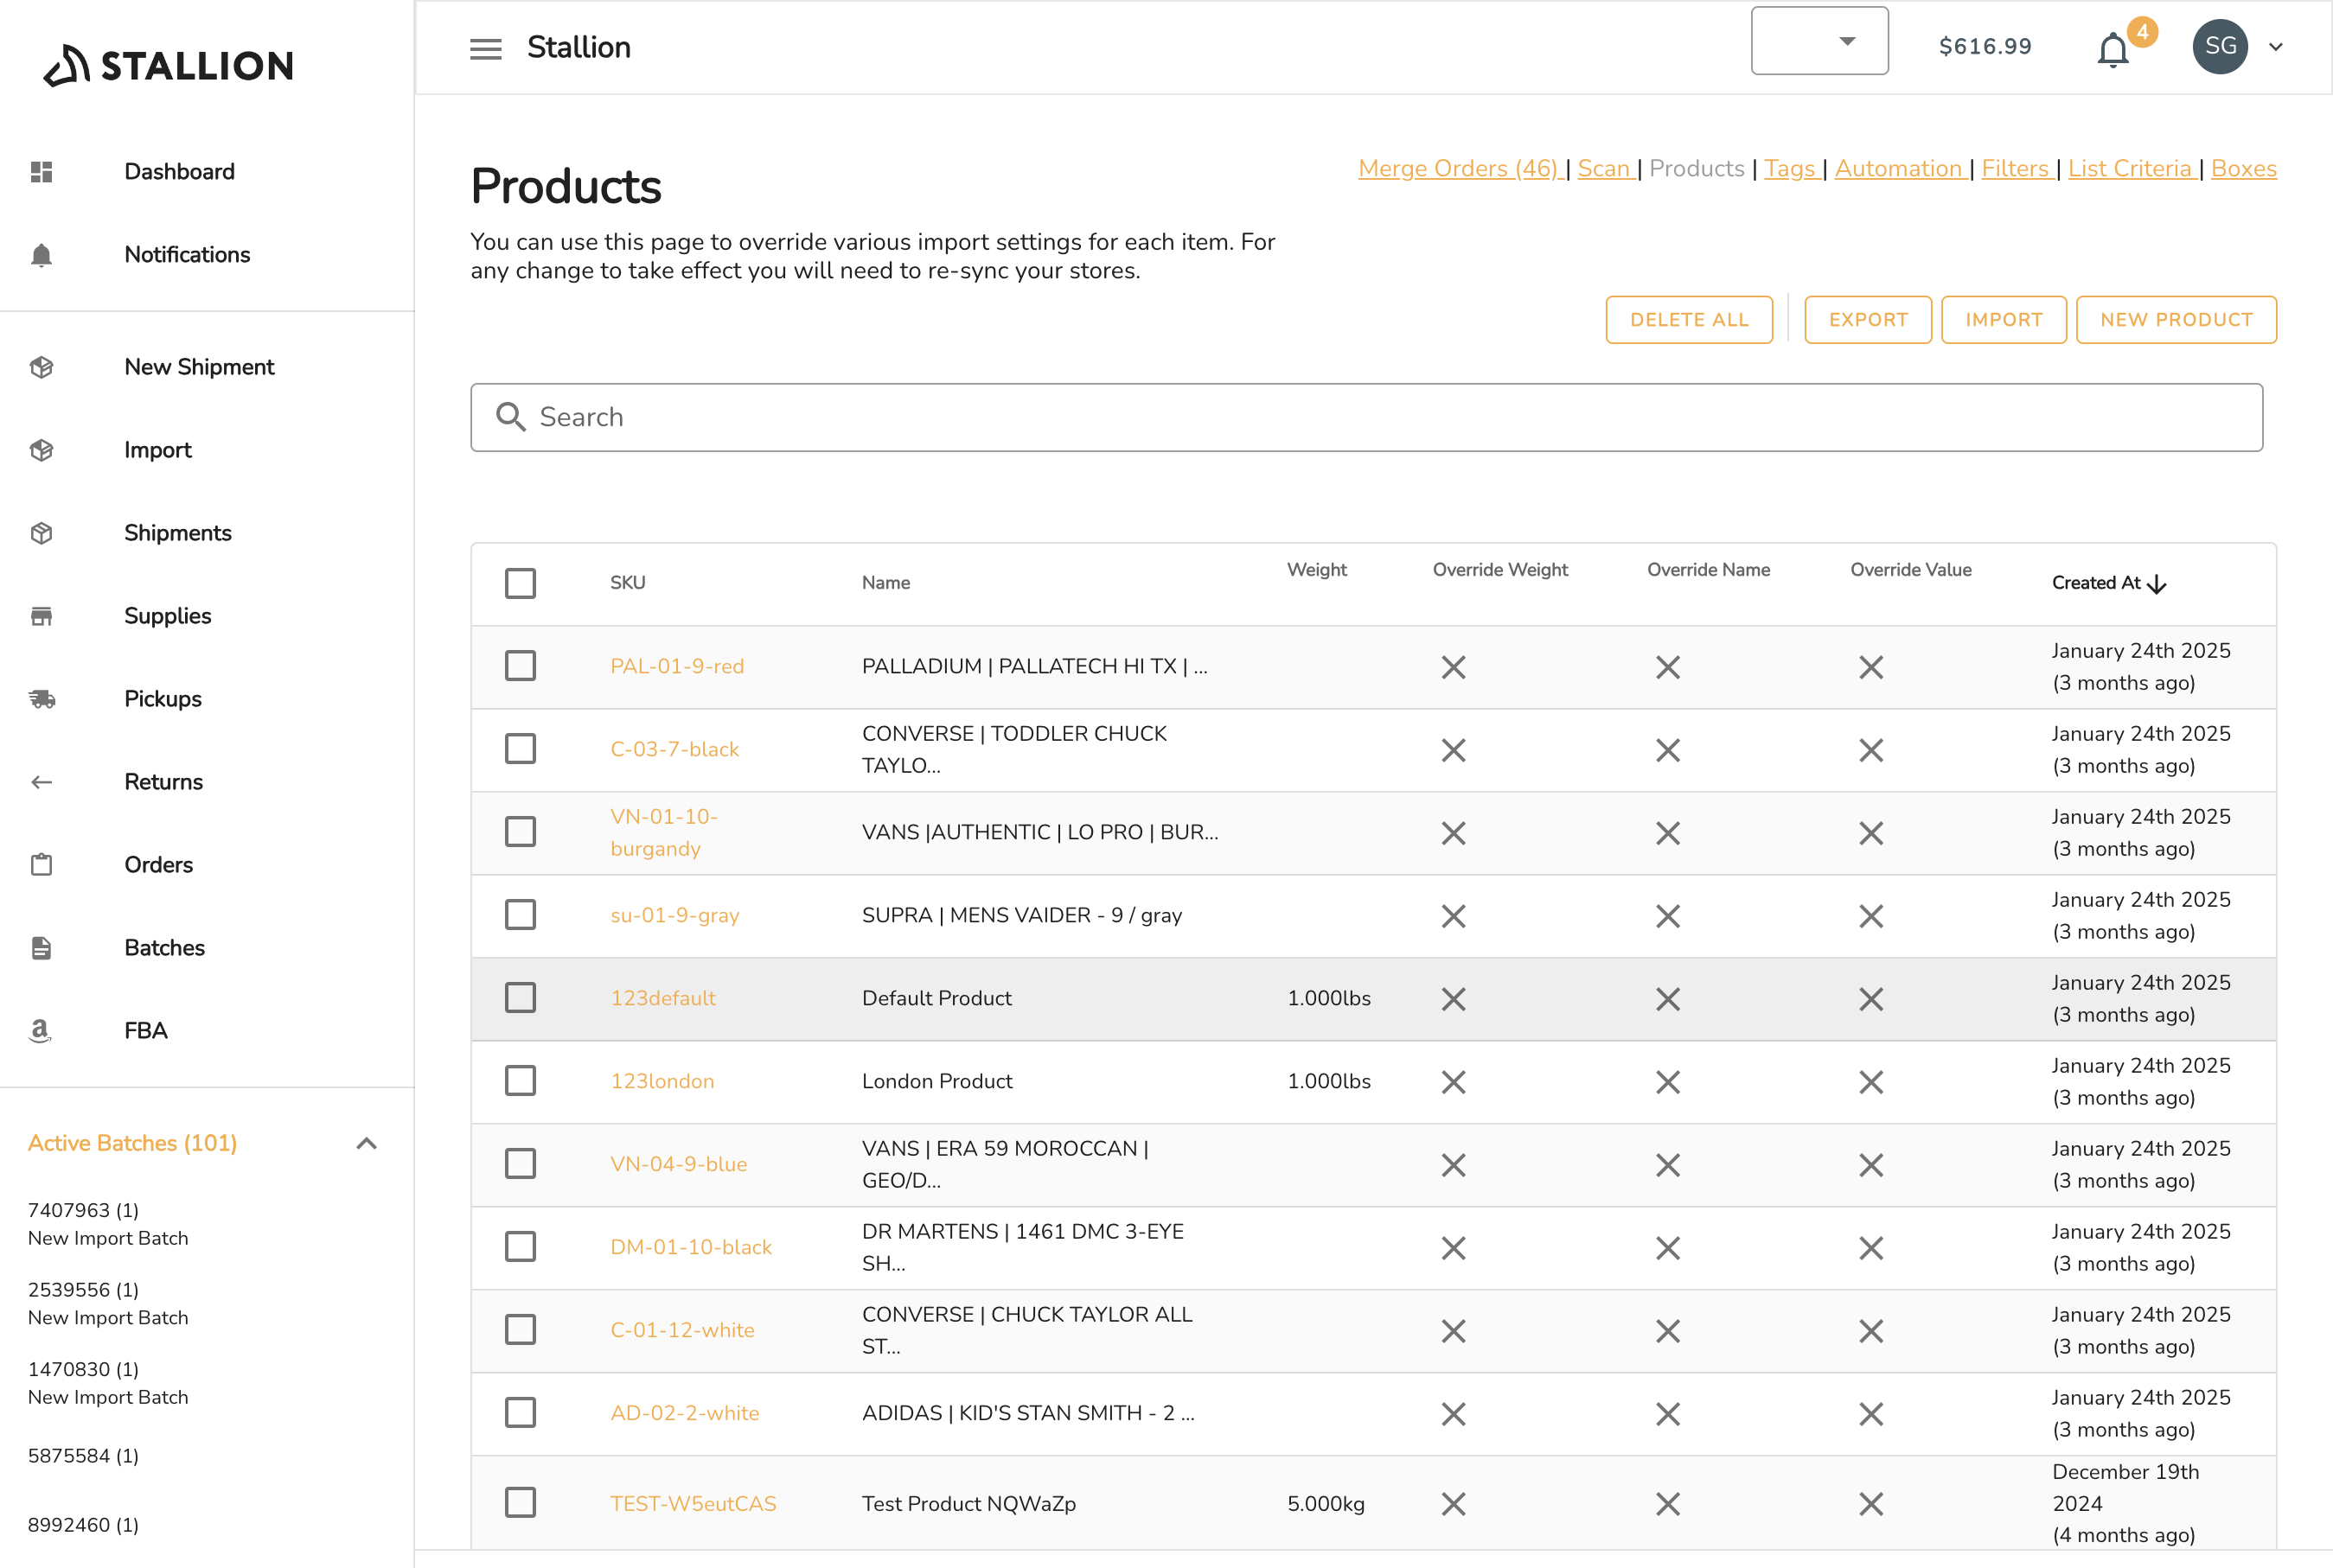The image size is (2333, 1568).
Task: Click the IMPORT button
Action: [2003, 320]
